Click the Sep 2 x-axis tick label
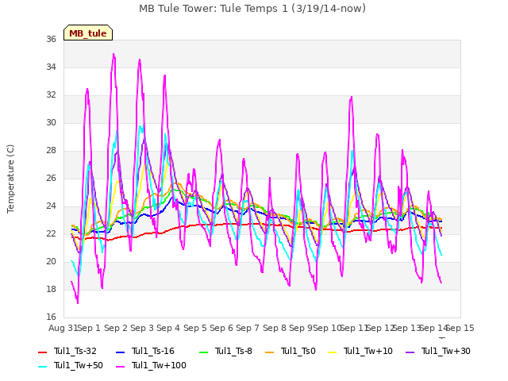 pyautogui.click(x=116, y=328)
